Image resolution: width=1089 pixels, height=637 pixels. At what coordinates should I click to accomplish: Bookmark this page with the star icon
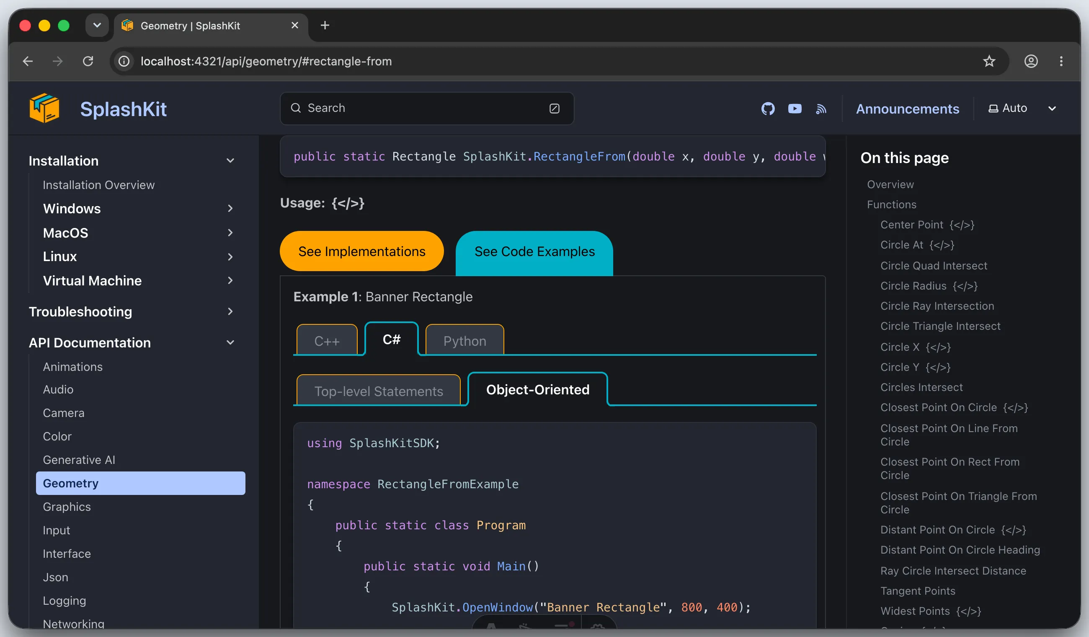[x=989, y=62]
